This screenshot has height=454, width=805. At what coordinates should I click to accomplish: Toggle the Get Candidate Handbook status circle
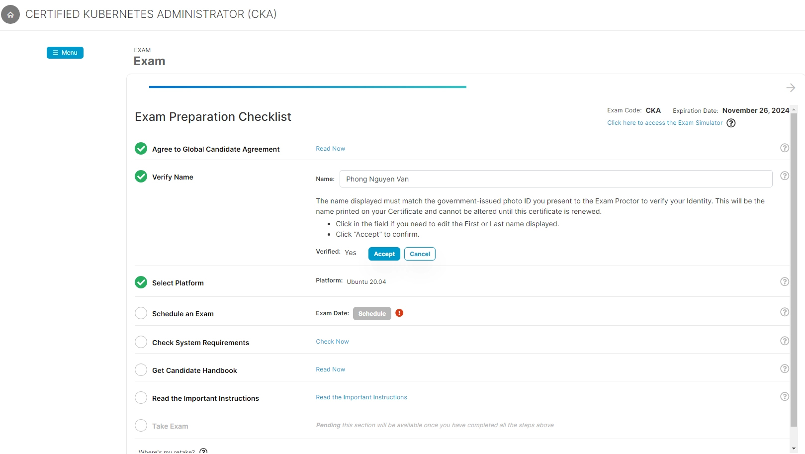[141, 370]
